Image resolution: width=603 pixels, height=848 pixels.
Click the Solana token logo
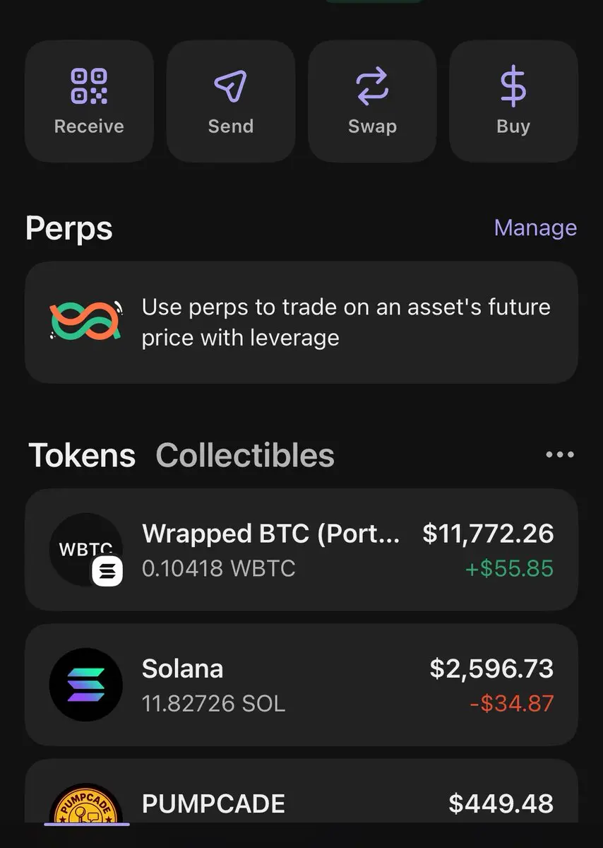point(86,685)
